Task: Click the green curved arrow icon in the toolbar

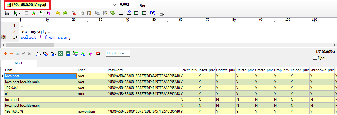Action: pyautogui.click(x=112, y=13)
